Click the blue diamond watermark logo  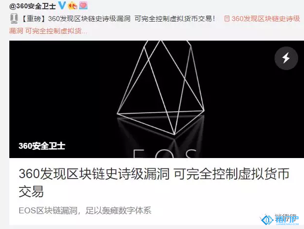pyautogui.click(x=267, y=220)
